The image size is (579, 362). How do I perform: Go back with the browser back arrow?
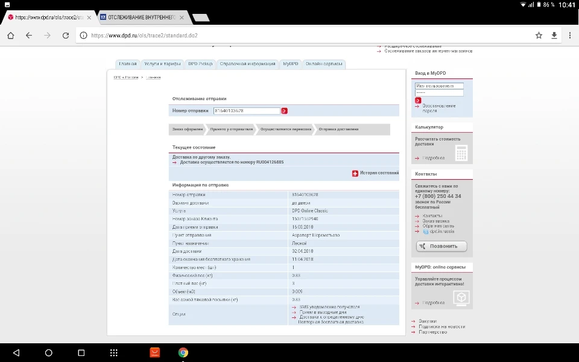pos(29,36)
